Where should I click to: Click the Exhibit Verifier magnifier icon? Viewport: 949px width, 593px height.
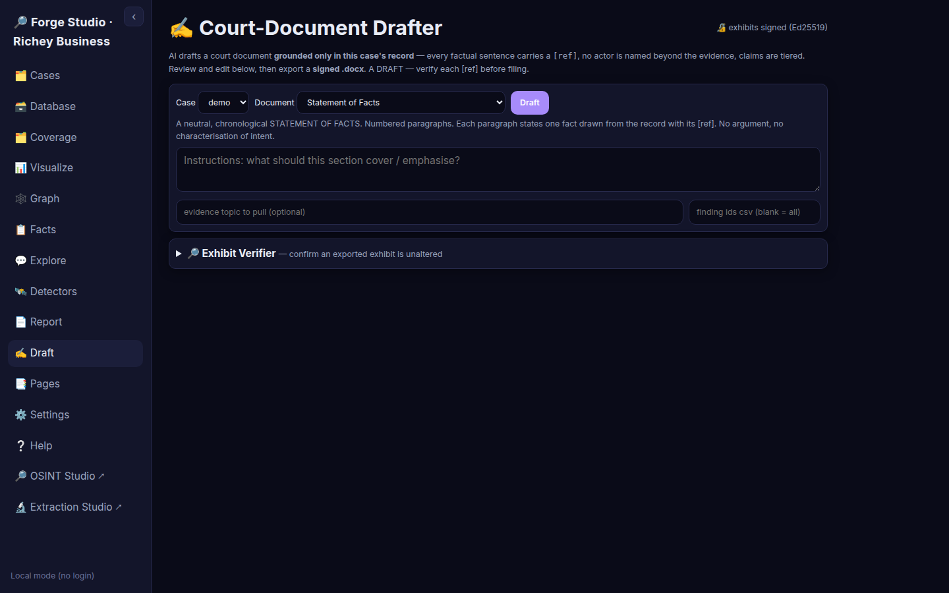(193, 254)
